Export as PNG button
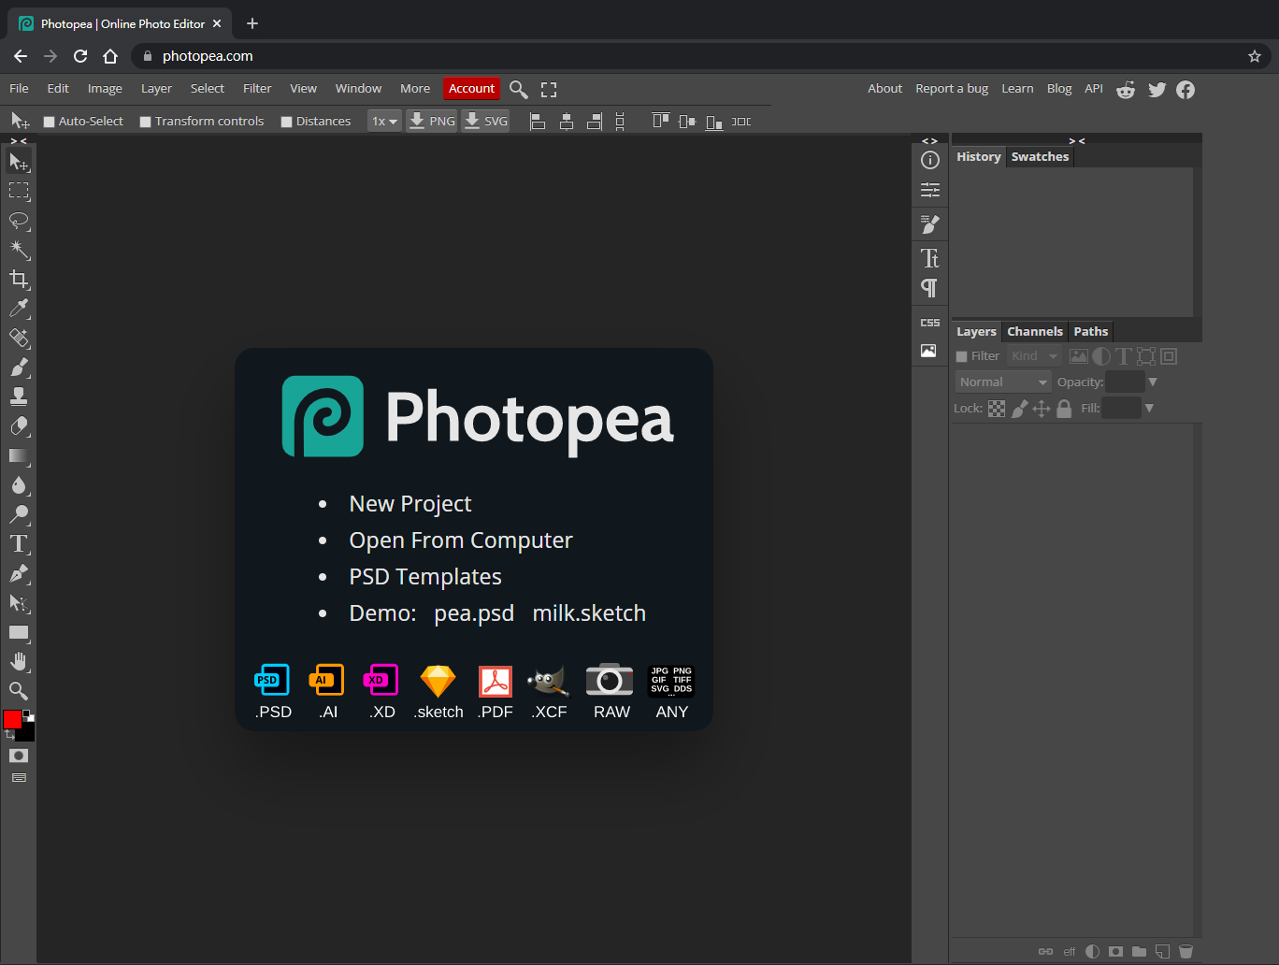 pyautogui.click(x=432, y=121)
